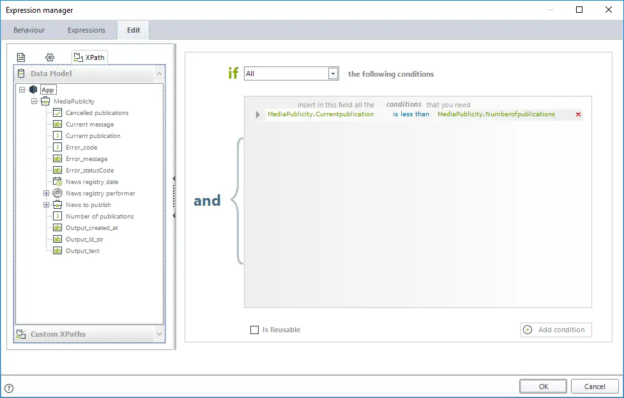Delete the condition with red X
The image size is (624, 398).
coord(578,114)
